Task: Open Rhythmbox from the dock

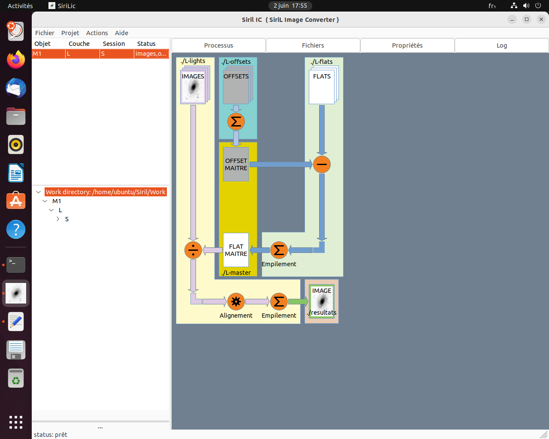Action: coord(16,144)
